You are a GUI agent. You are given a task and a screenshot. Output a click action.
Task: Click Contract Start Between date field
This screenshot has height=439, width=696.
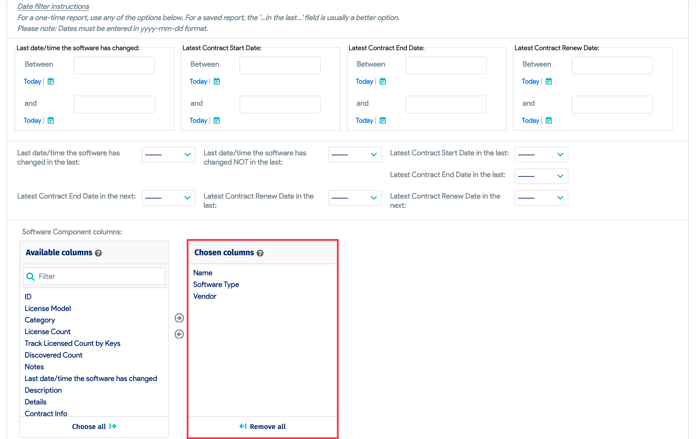point(280,65)
